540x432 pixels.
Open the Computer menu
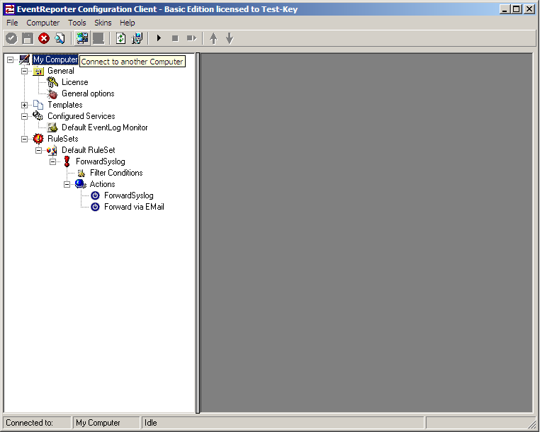(x=43, y=23)
